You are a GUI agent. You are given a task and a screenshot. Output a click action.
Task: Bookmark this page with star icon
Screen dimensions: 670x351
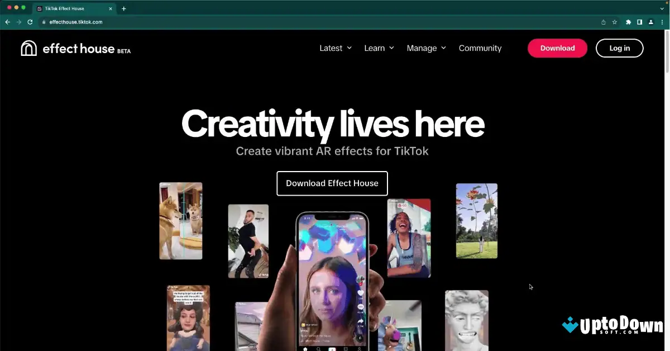(x=615, y=22)
